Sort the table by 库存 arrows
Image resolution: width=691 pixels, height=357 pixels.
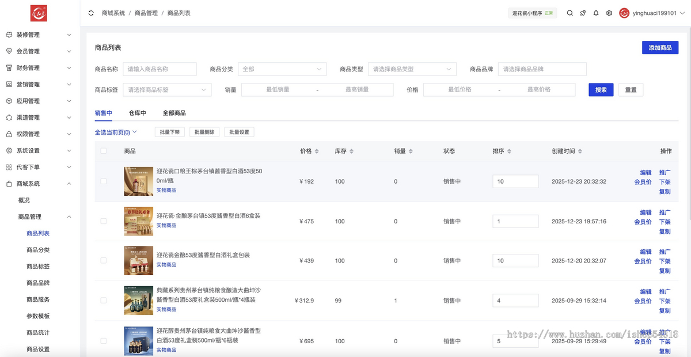pos(351,151)
